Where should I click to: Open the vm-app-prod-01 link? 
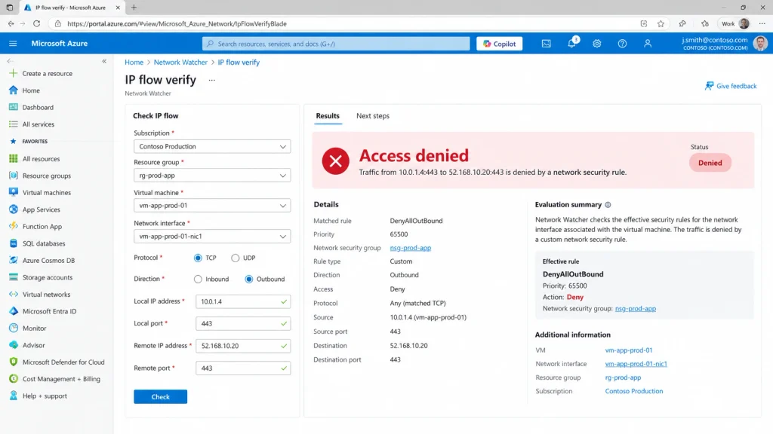pos(629,350)
